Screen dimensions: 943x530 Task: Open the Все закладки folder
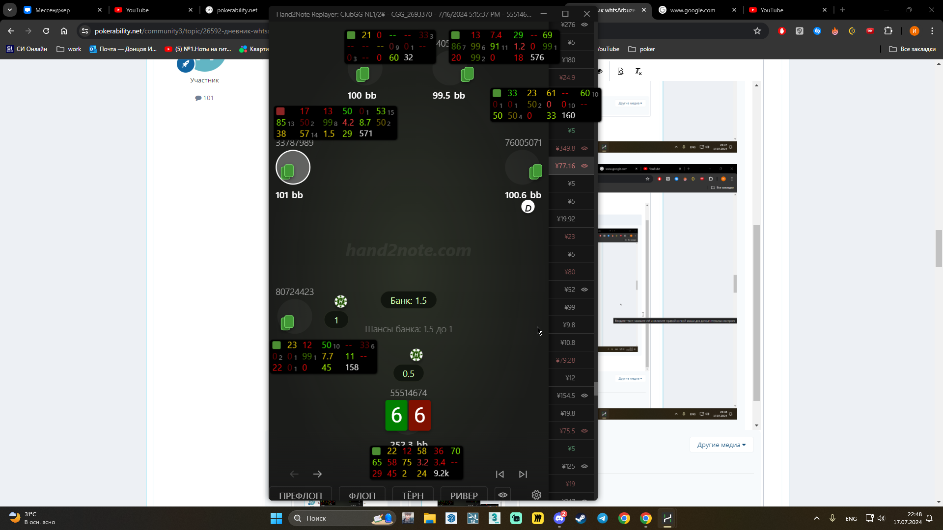[912, 49]
